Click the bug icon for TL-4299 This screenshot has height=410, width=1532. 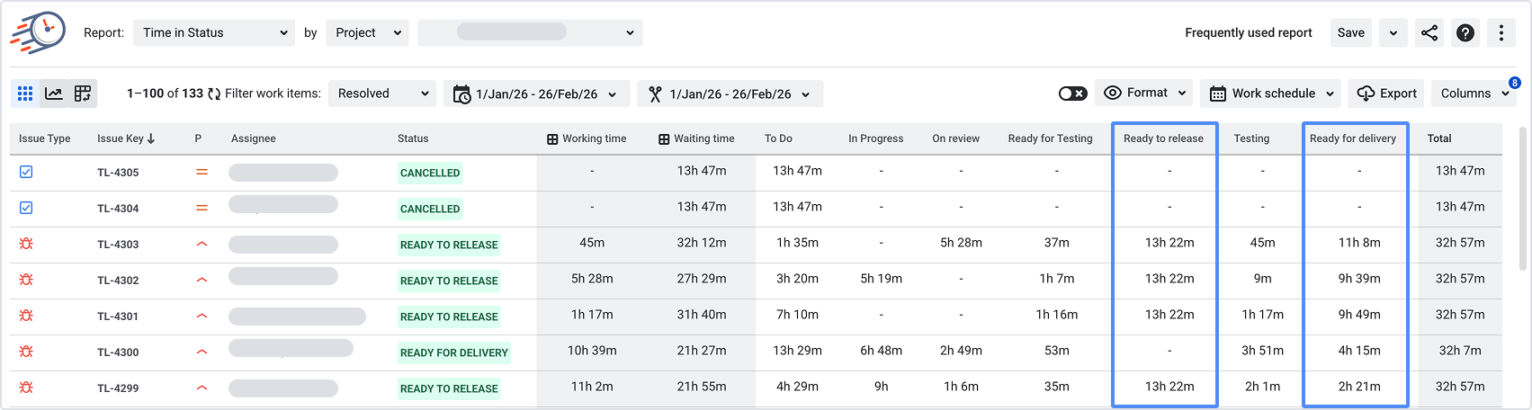(x=26, y=388)
